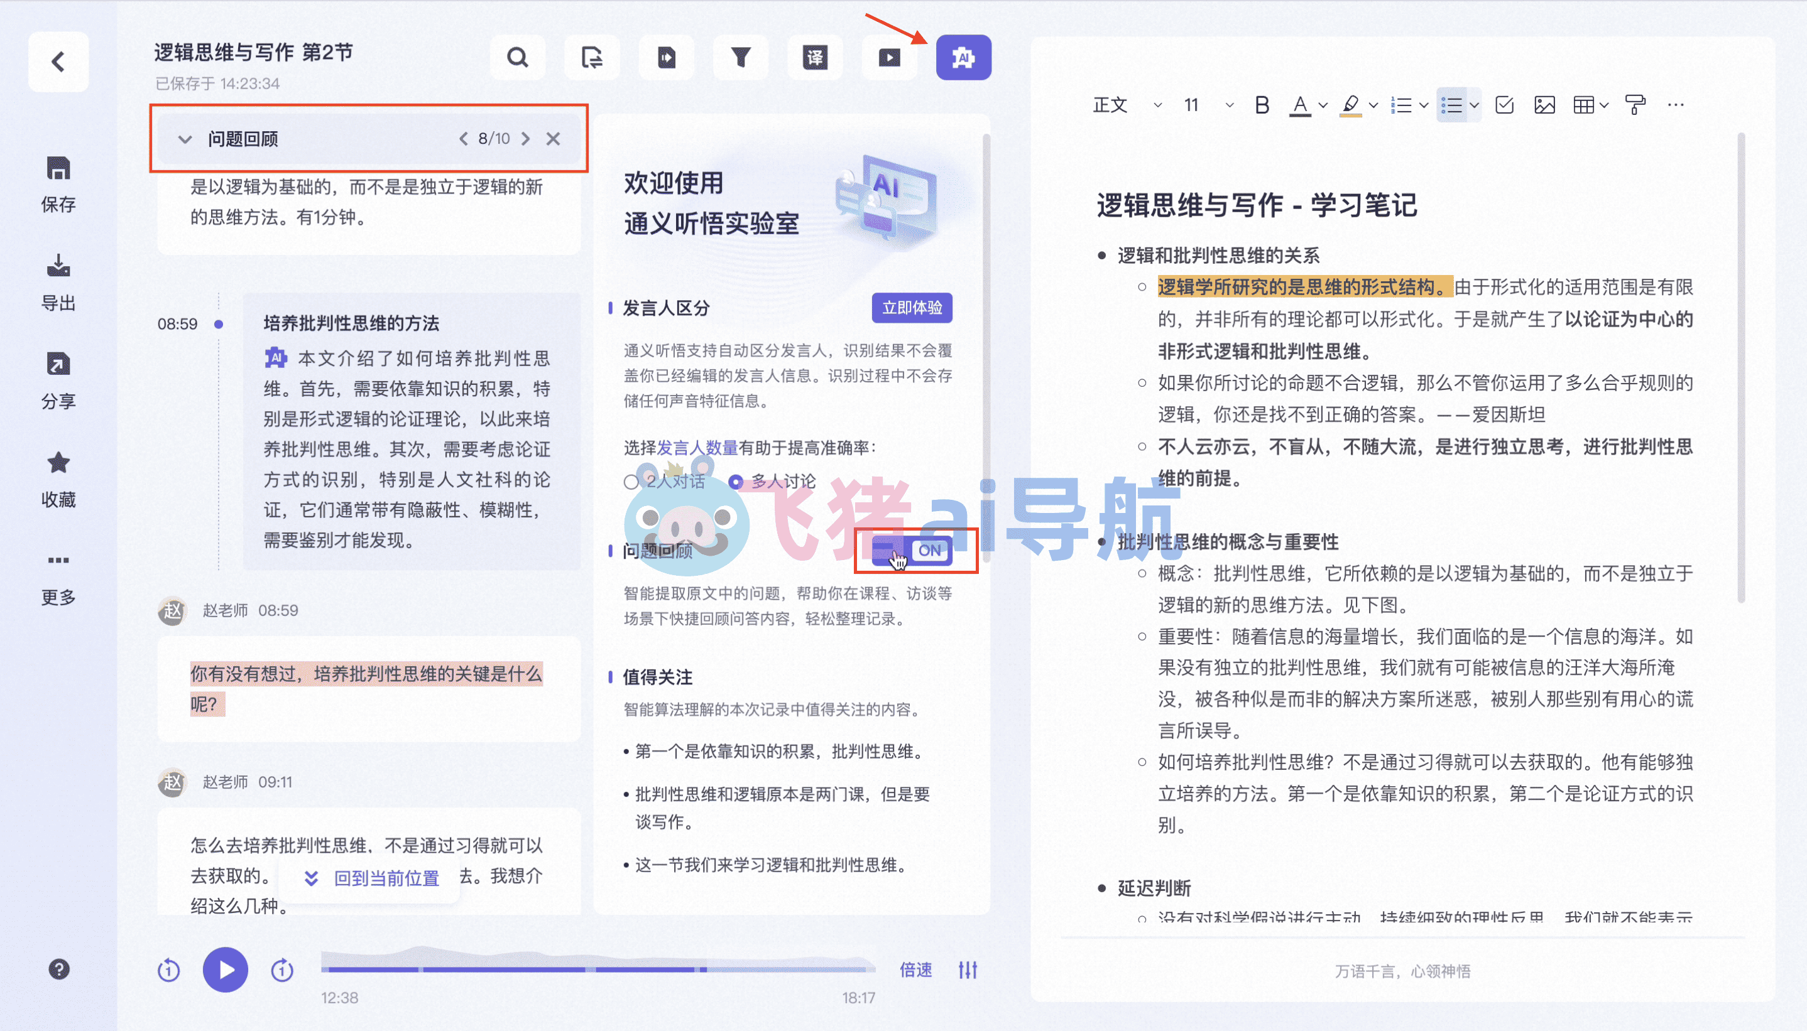Click the 08:59 timeline marker dot
The height and width of the screenshot is (1031, 1807).
pos(218,325)
